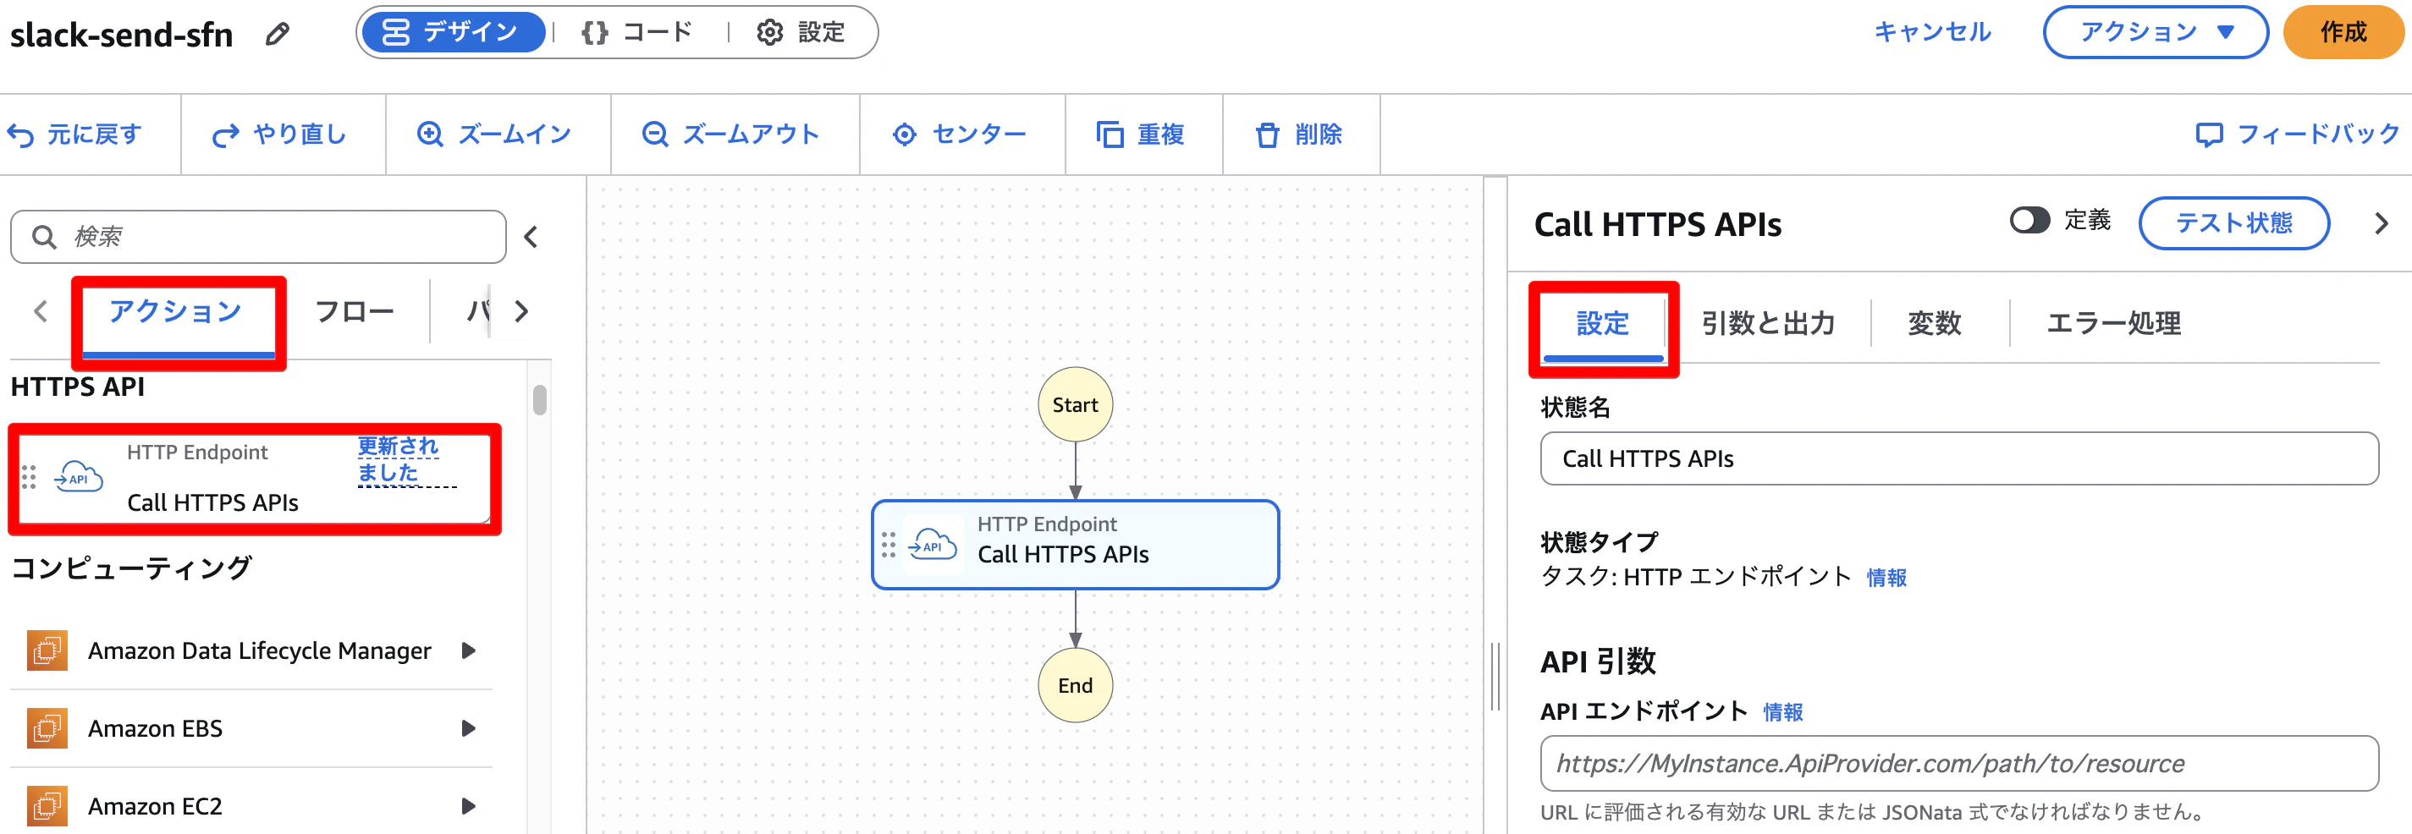Open the 引数と出力 tab
This screenshot has width=2412, height=834.
[x=1767, y=323]
